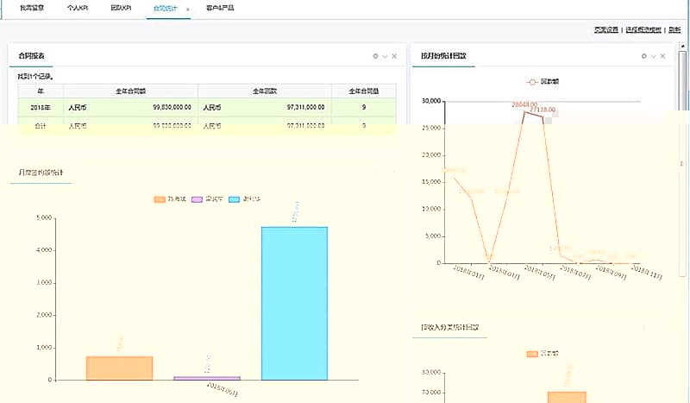Switch to the 团队KPI tab
Viewport: 690px width, 403px height.
point(121,8)
